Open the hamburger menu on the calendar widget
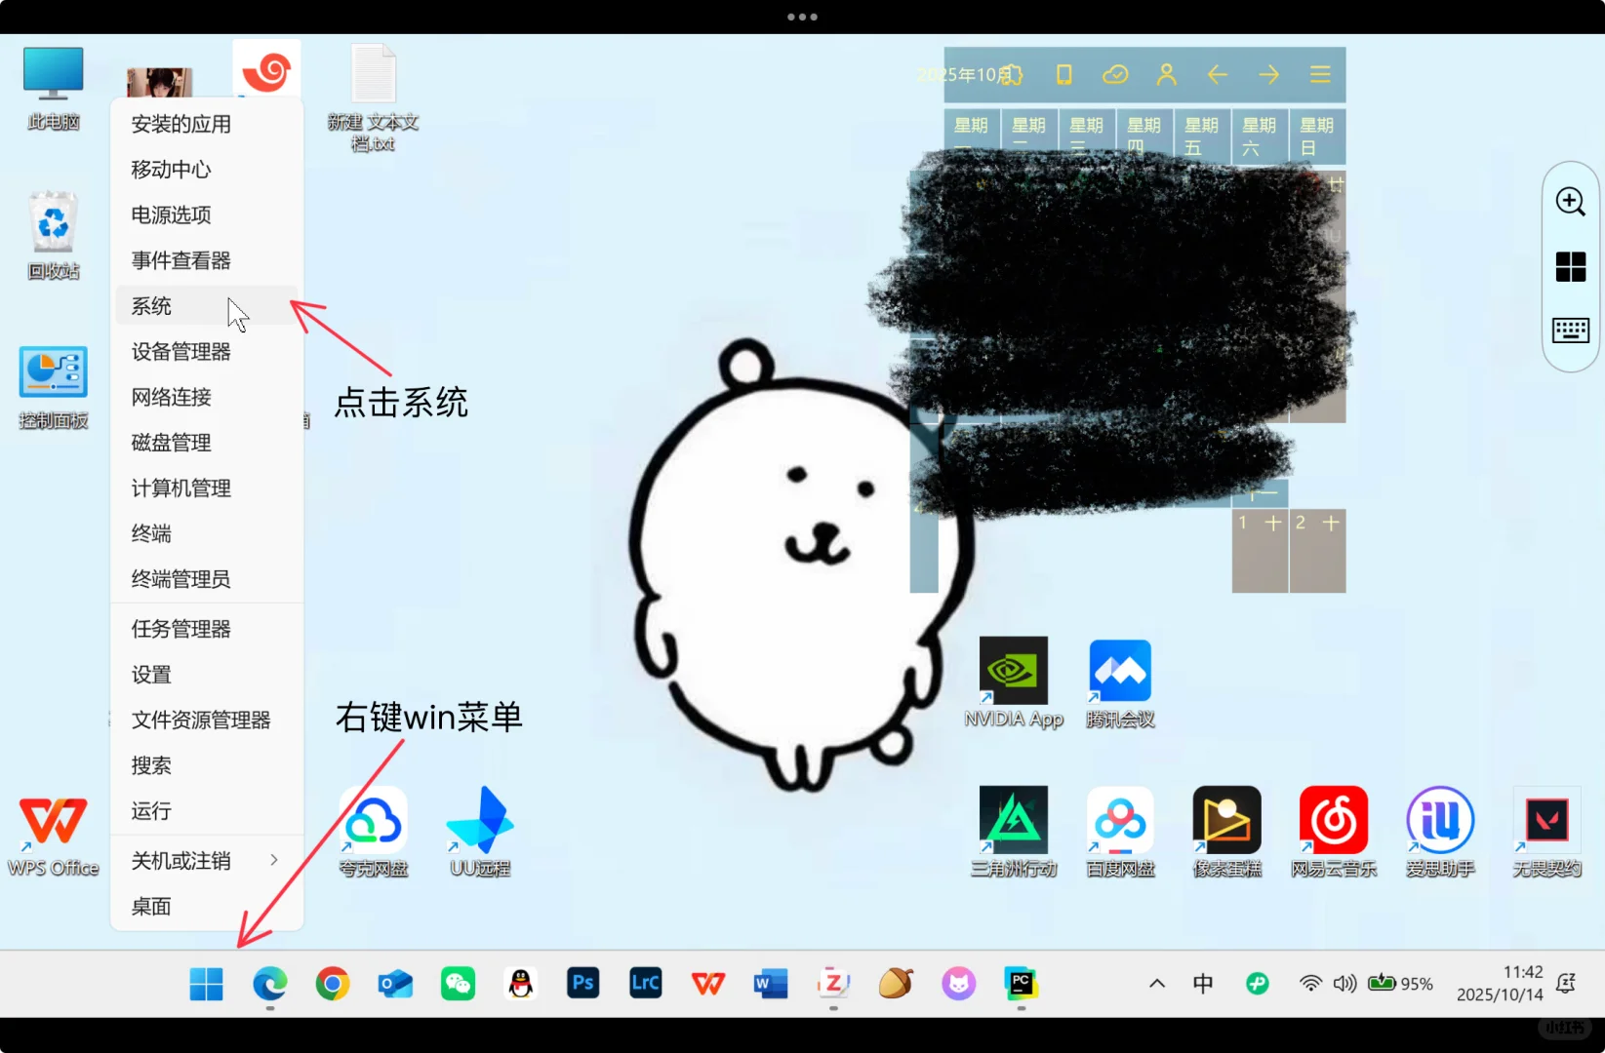 click(1320, 74)
